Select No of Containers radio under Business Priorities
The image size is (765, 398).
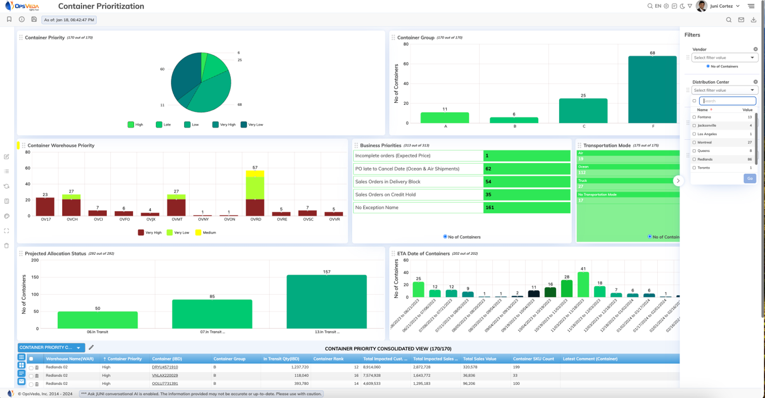click(445, 237)
